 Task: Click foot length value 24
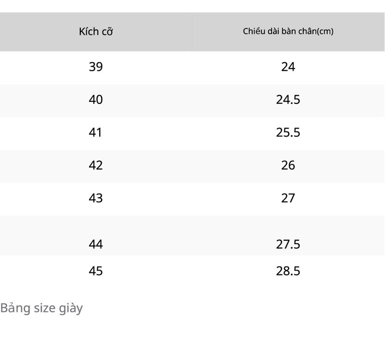[288, 67]
